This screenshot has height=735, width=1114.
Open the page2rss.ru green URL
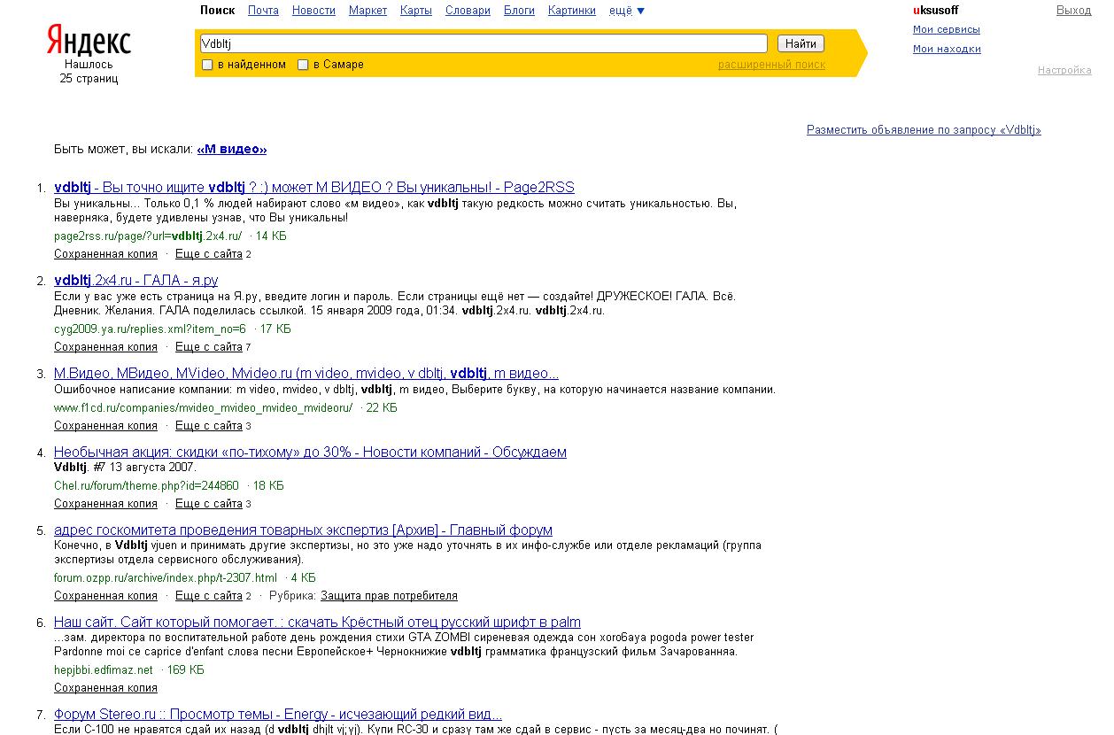point(148,236)
